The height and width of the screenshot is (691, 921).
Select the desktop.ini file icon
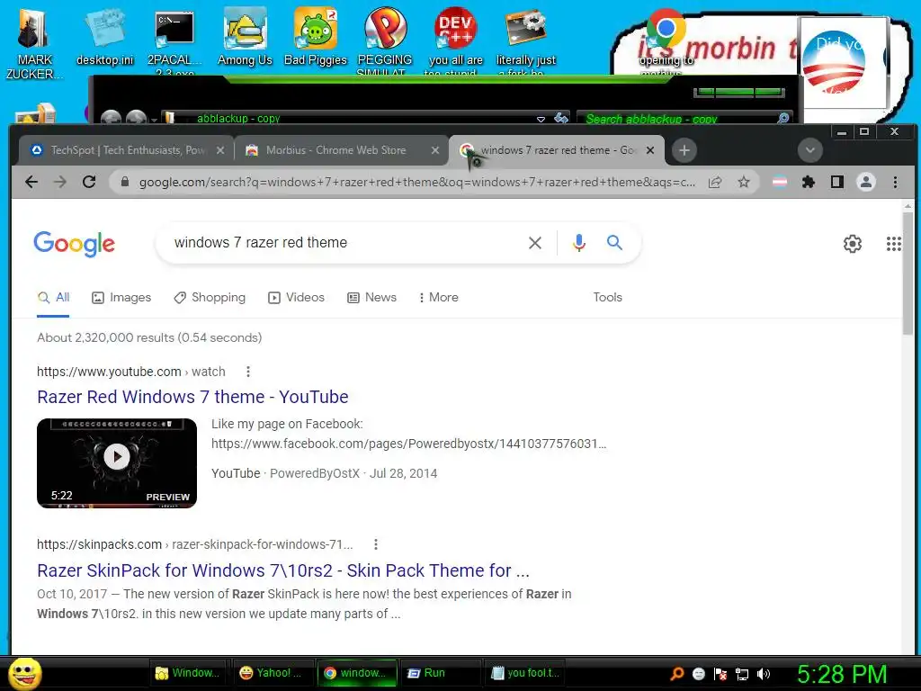pyautogui.click(x=105, y=38)
